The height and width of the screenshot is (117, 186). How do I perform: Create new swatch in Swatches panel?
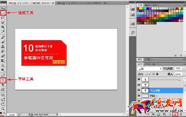click(x=175, y=55)
